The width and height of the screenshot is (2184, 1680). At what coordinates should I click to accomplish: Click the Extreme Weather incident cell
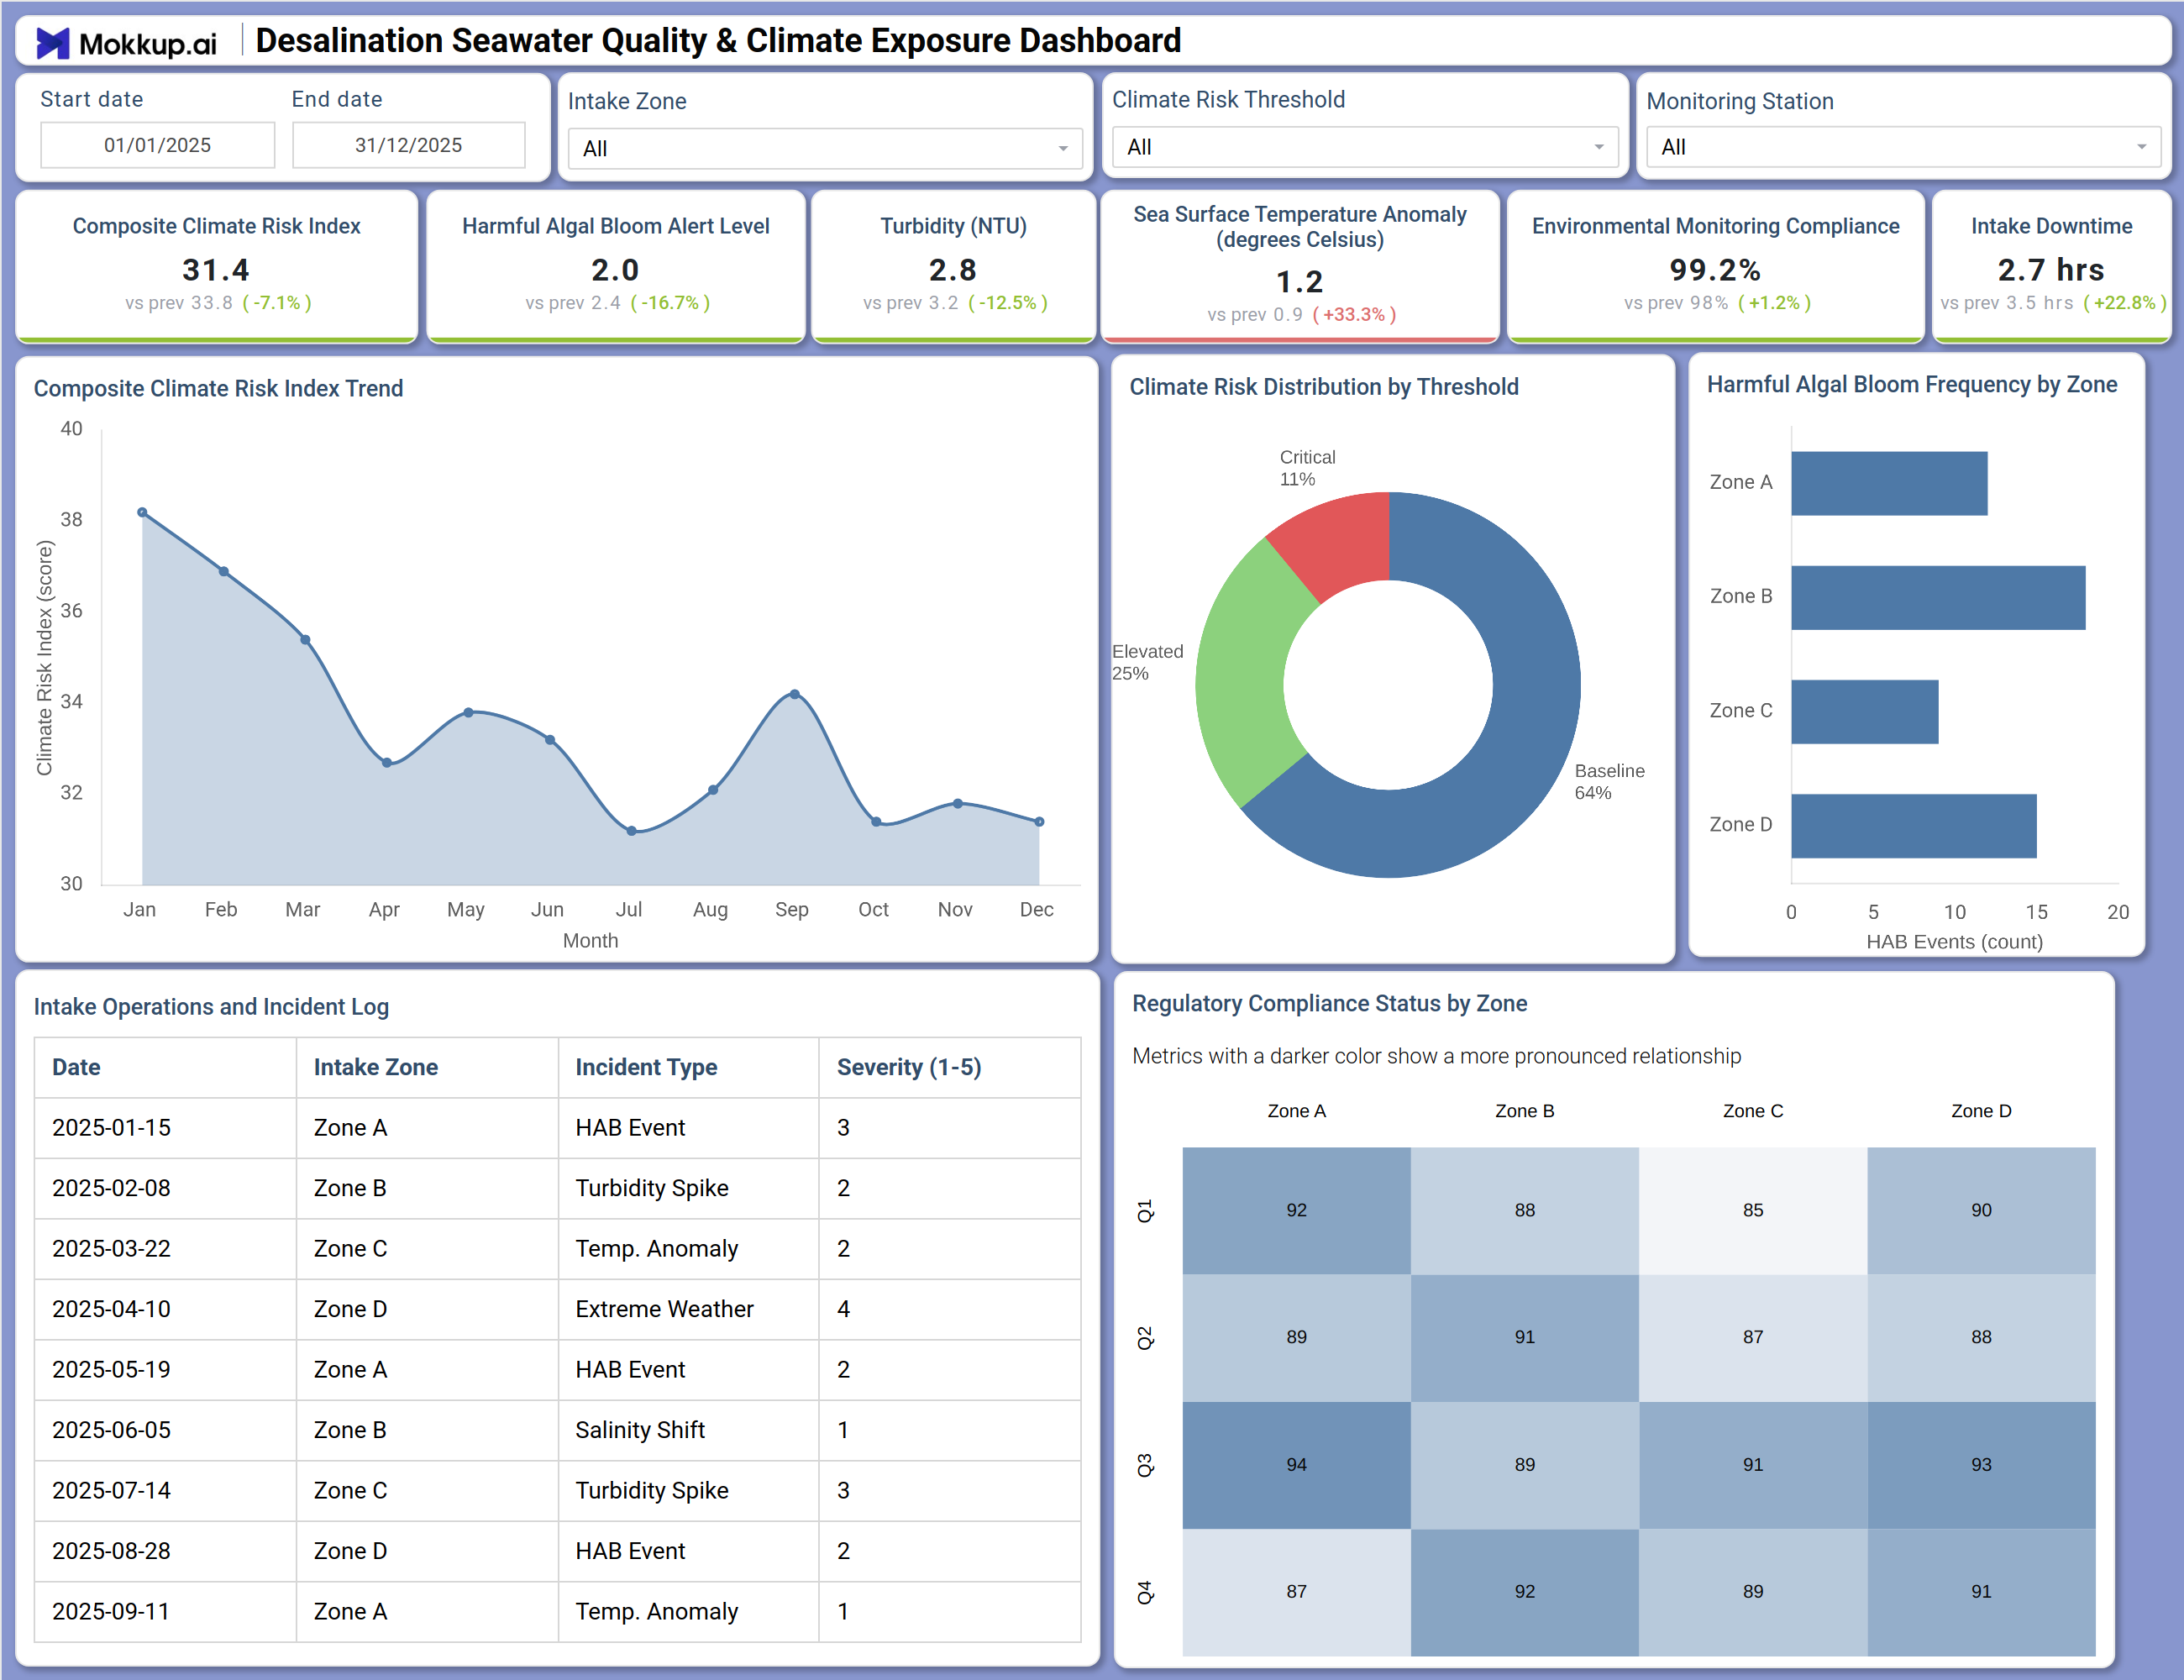[x=688, y=1309]
